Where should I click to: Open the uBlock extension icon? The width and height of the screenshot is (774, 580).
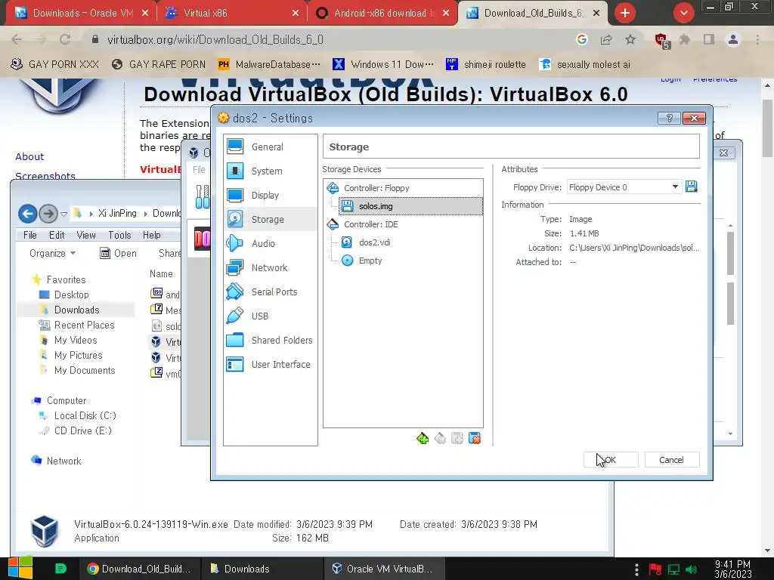[661, 41]
